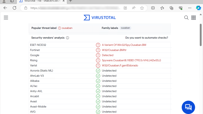
Task: Click the grid-plus icon in address bar
Action: click(125, 8)
